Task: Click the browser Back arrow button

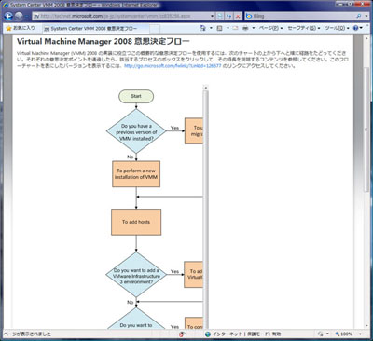Action: click(8, 16)
